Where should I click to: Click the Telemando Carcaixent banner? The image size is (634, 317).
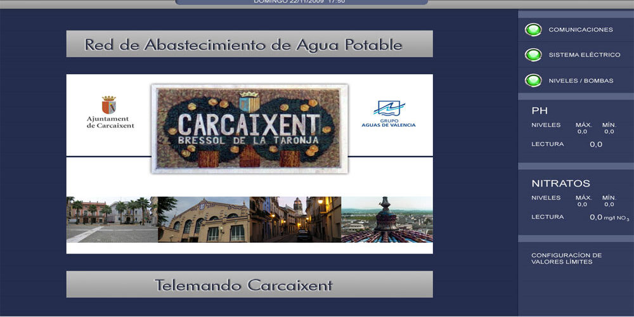[249, 285]
